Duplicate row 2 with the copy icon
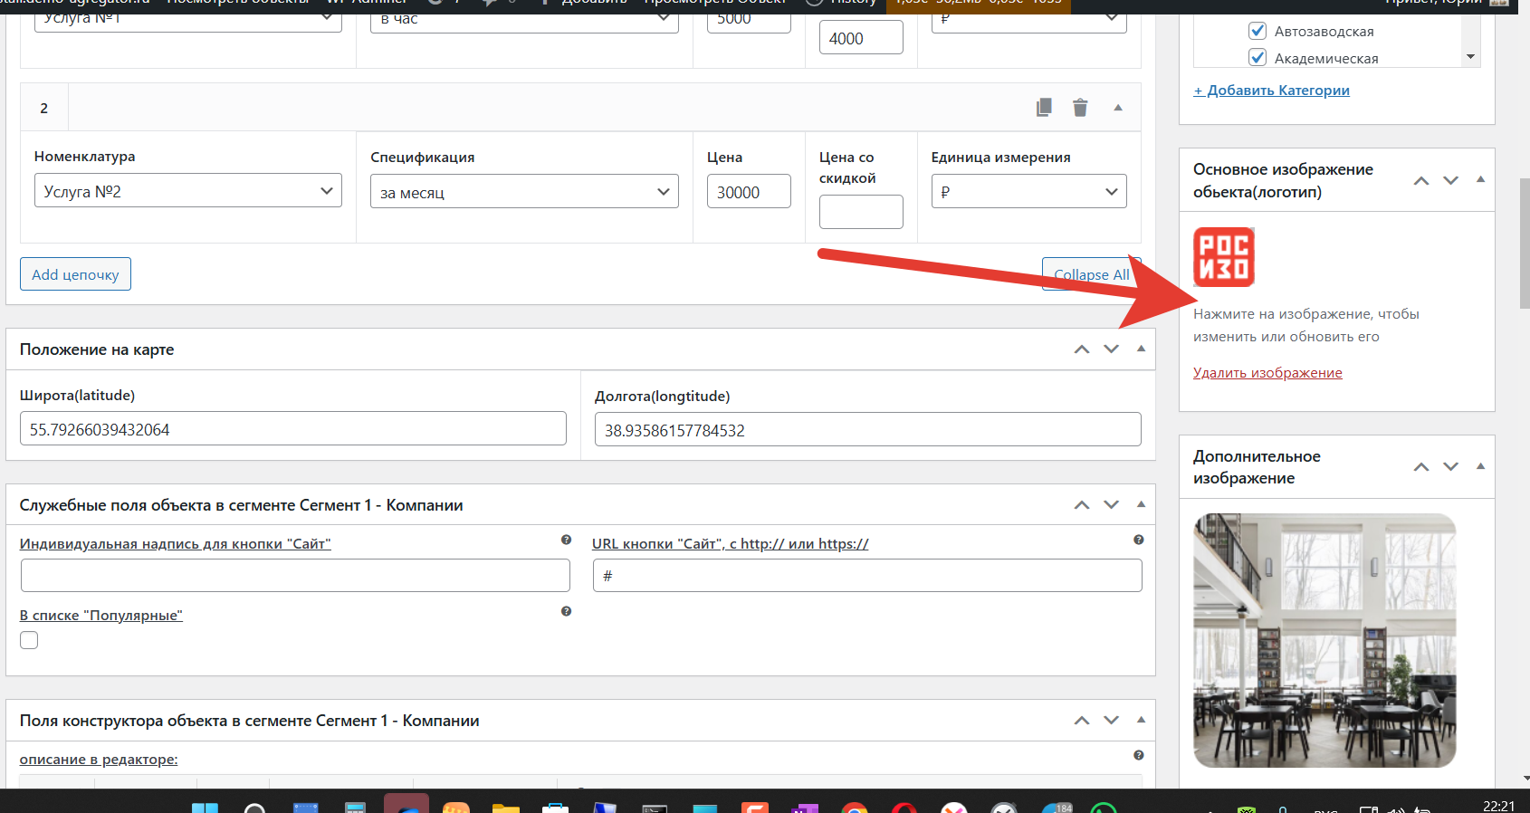 1044,108
